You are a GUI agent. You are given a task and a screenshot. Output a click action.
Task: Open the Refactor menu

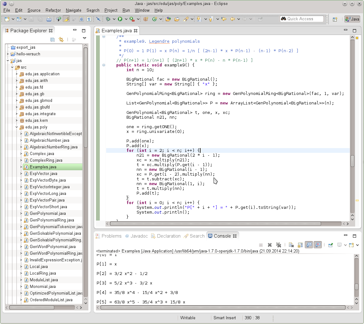point(53,10)
